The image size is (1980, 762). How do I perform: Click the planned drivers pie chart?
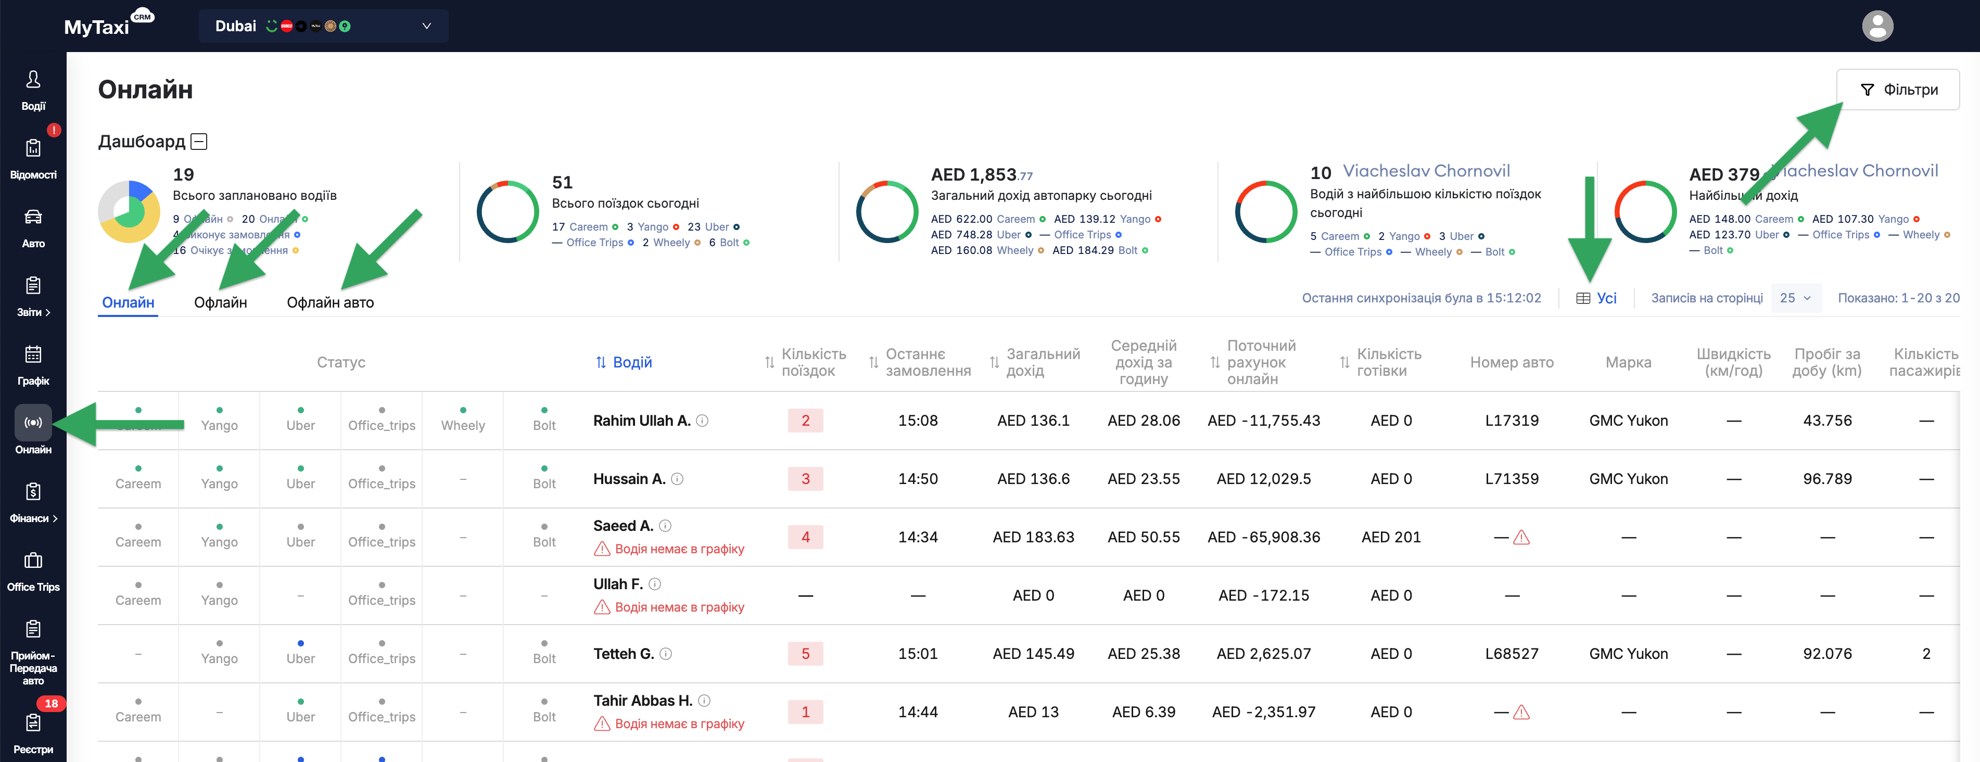point(129,211)
